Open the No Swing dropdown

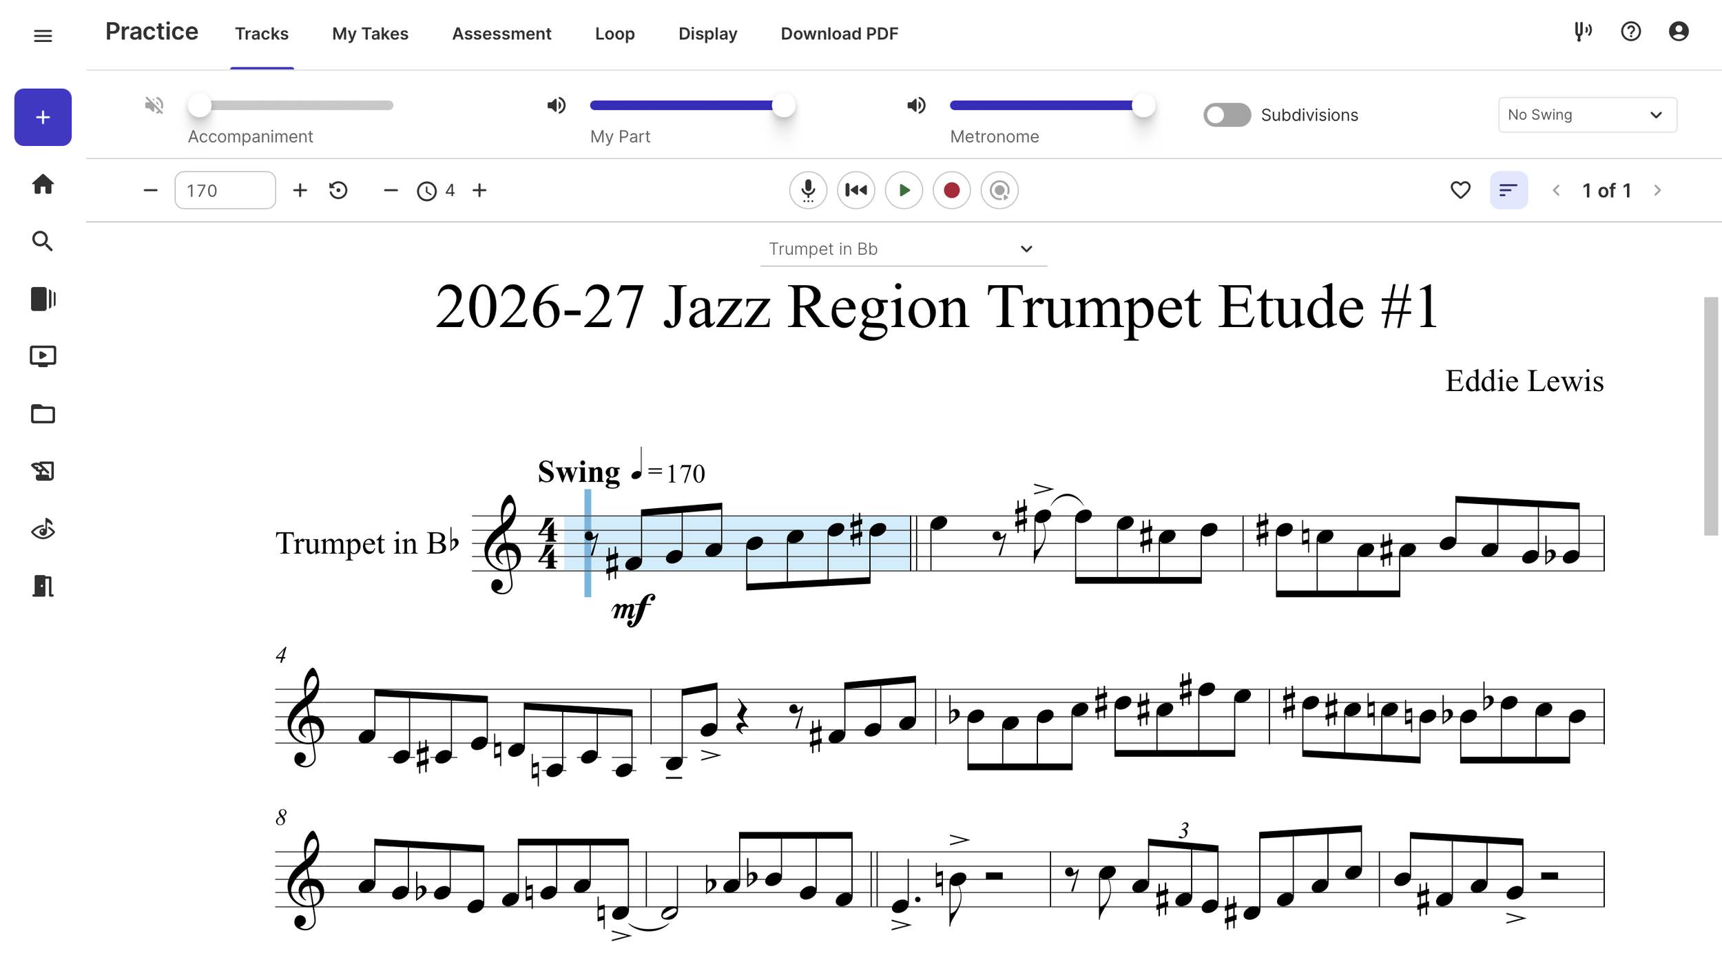click(x=1587, y=115)
